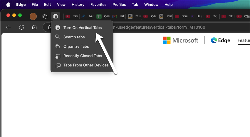Click the Edge logo link
The image size is (250, 137).
[x=220, y=40]
